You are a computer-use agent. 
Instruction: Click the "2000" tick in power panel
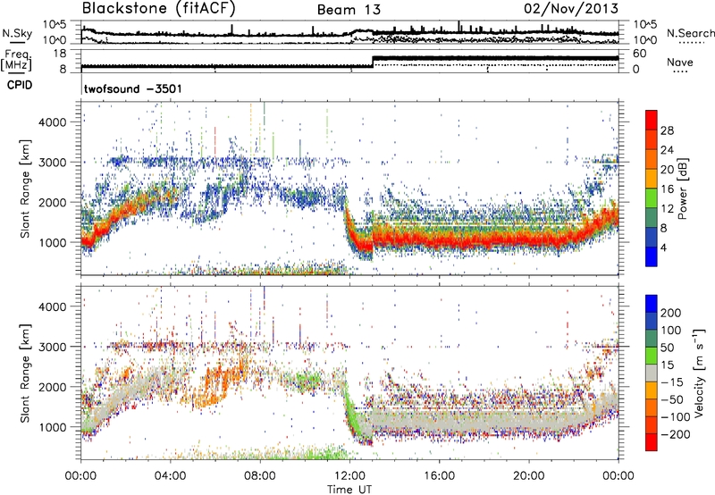click(x=53, y=202)
